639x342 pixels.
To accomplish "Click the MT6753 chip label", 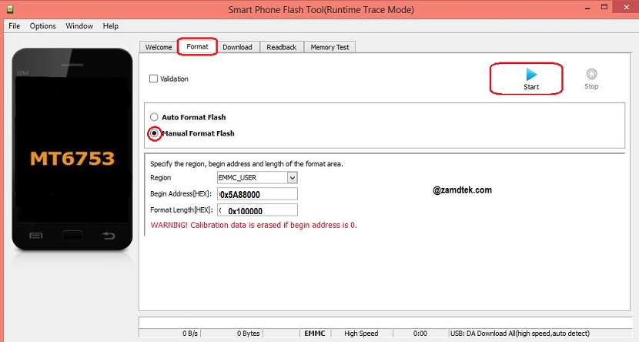I will (x=72, y=158).
